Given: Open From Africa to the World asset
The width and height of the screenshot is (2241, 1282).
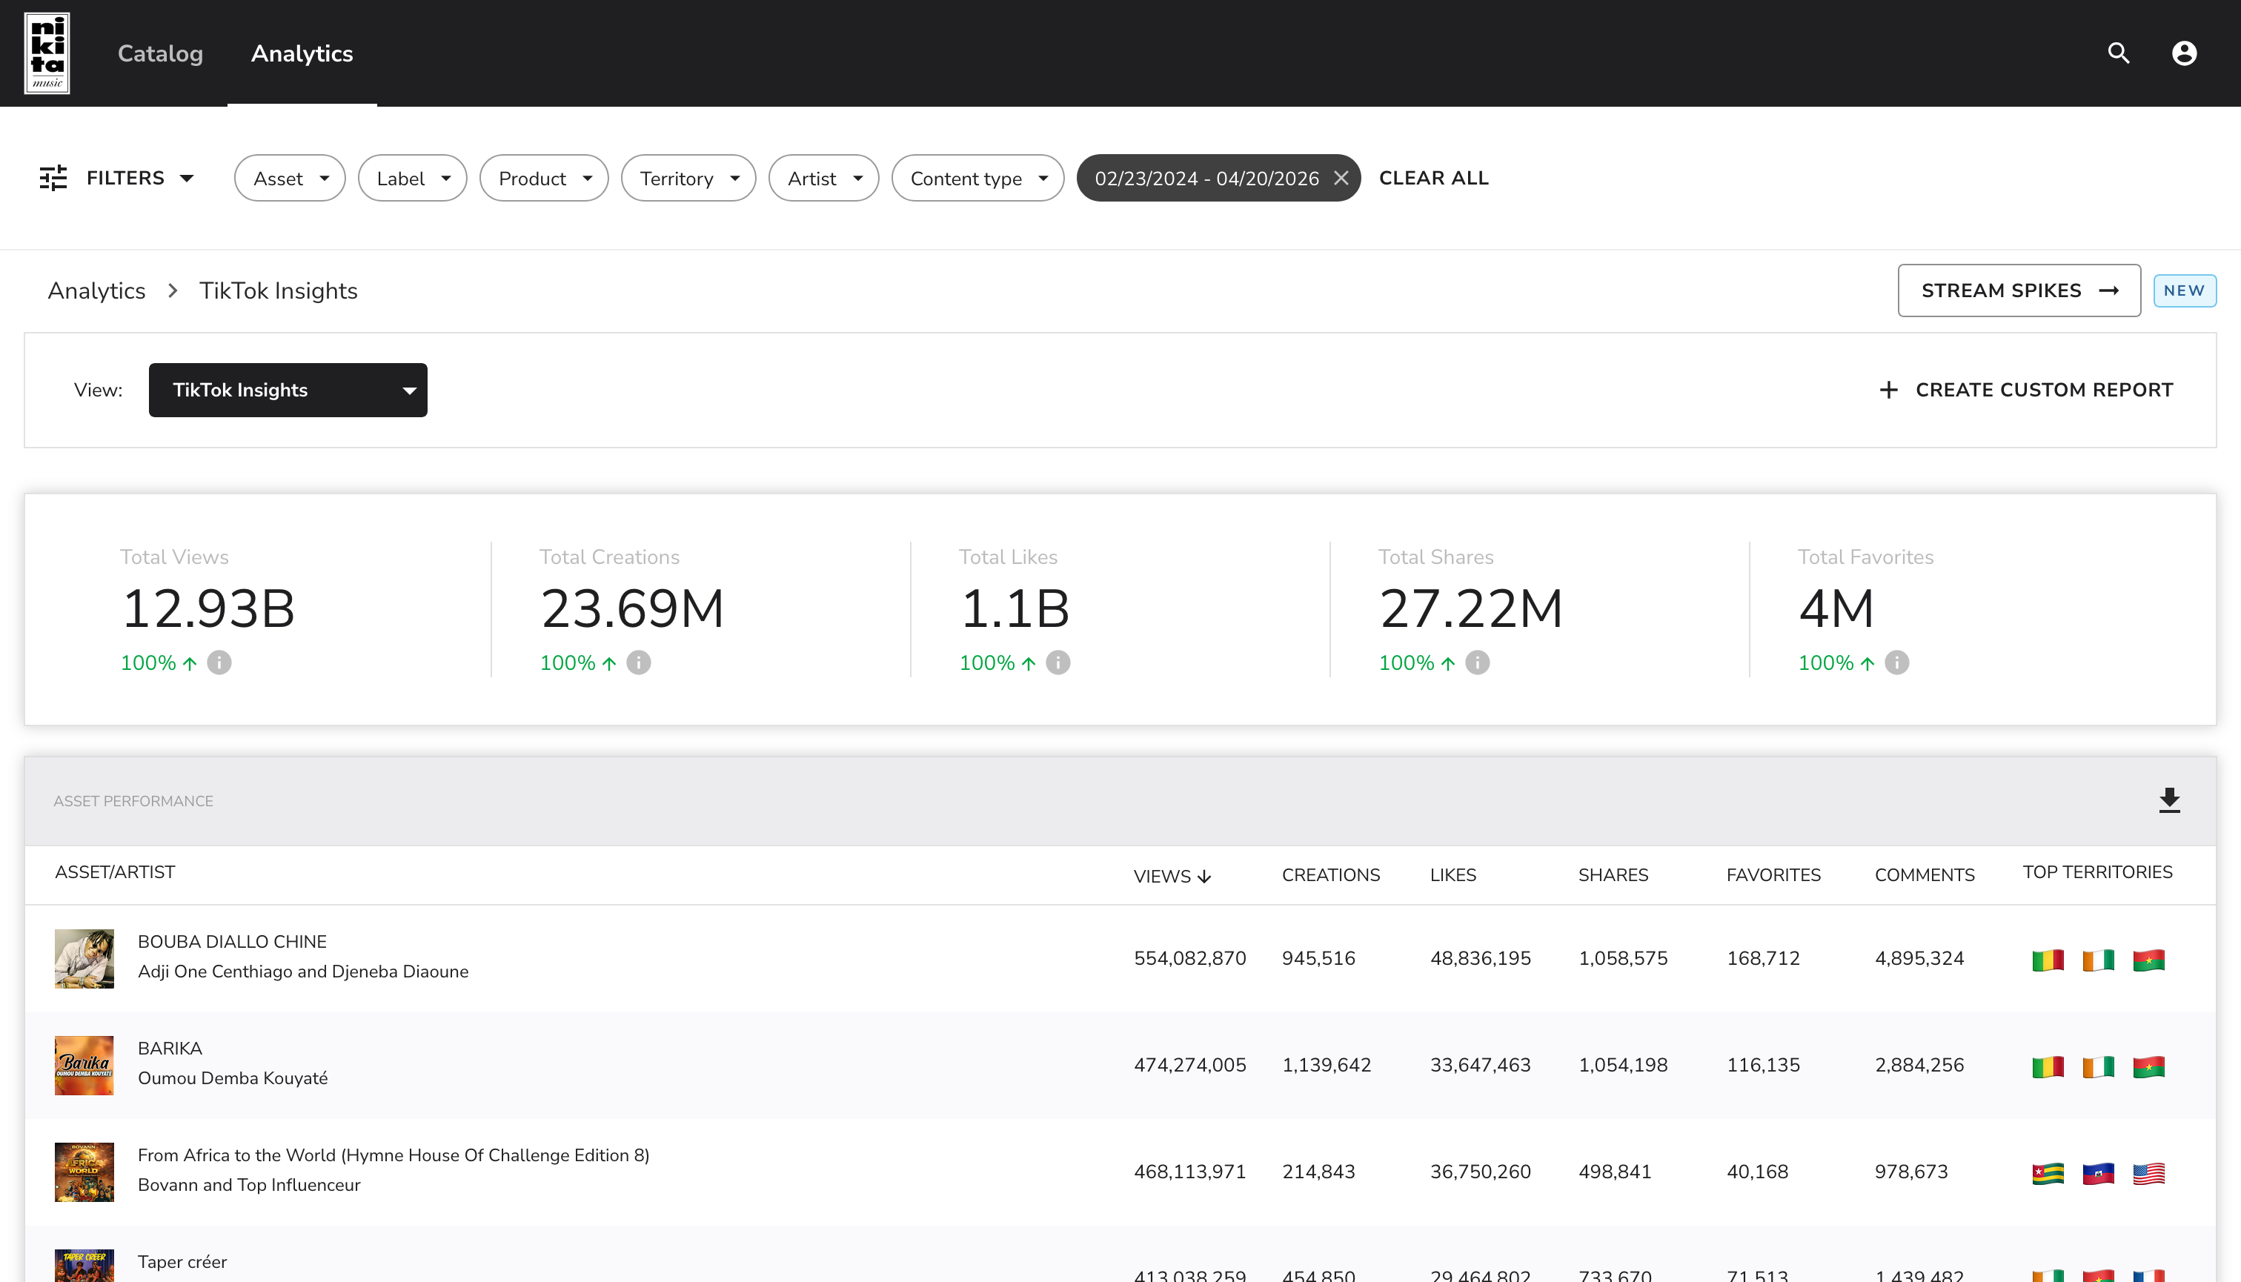Looking at the screenshot, I should [394, 1155].
